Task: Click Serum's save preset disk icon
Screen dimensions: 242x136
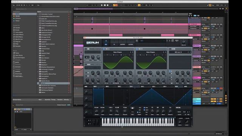Action: tap(137, 41)
